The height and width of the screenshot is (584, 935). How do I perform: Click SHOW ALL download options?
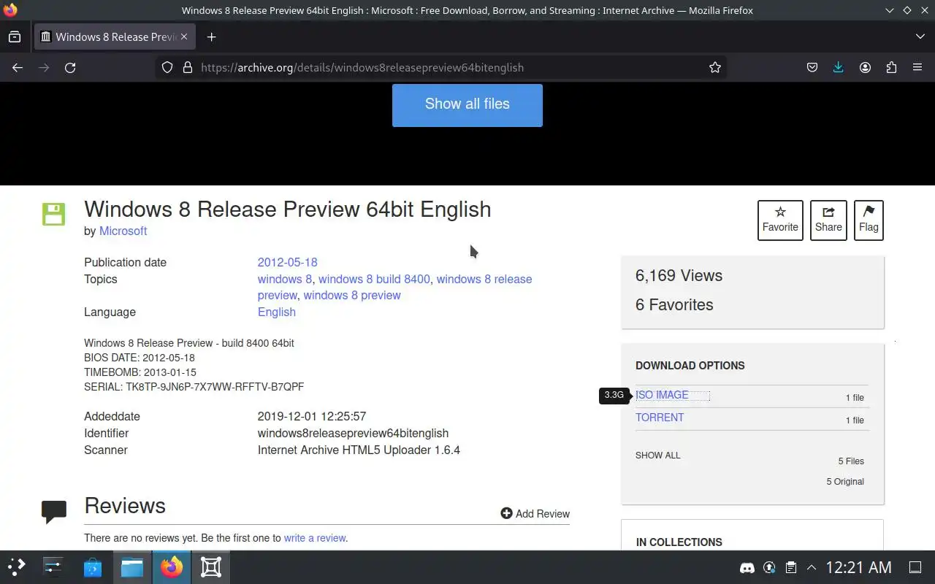[x=657, y=456]
